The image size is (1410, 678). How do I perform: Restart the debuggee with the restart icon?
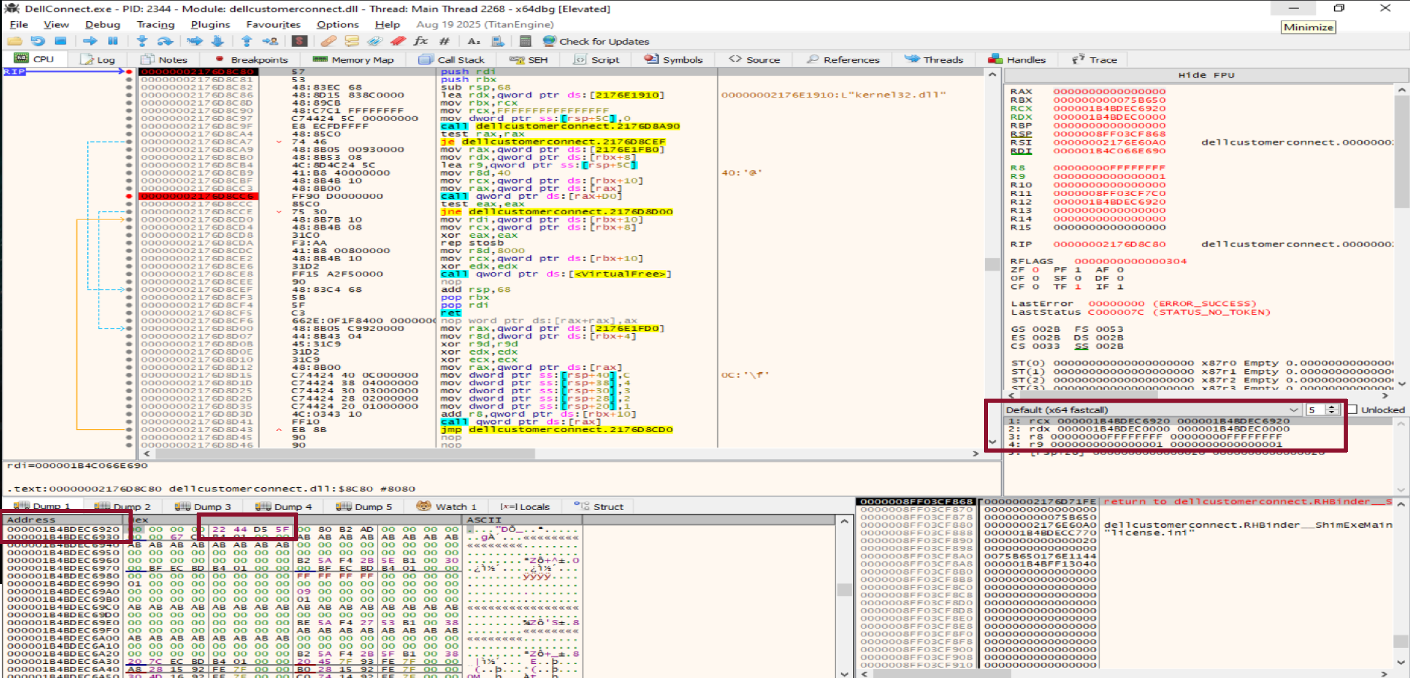point(38,41)
